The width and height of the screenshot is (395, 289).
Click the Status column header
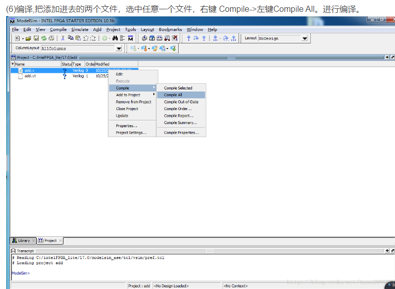(67, 64)
